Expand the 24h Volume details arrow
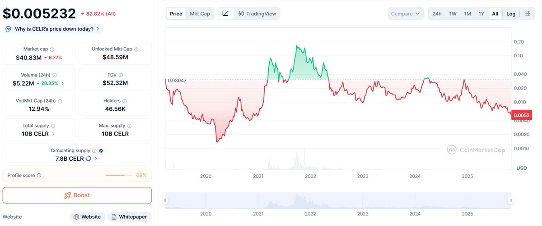542x226 pixels. click(63, 83)
